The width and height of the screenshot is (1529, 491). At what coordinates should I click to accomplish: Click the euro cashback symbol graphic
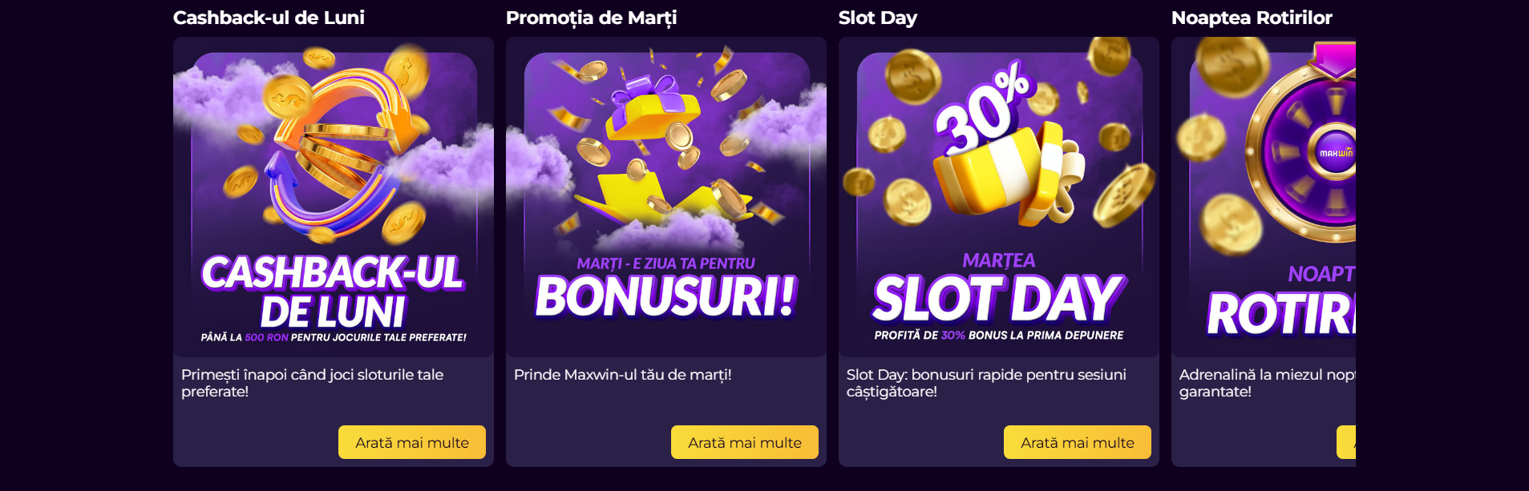point(337,152)
